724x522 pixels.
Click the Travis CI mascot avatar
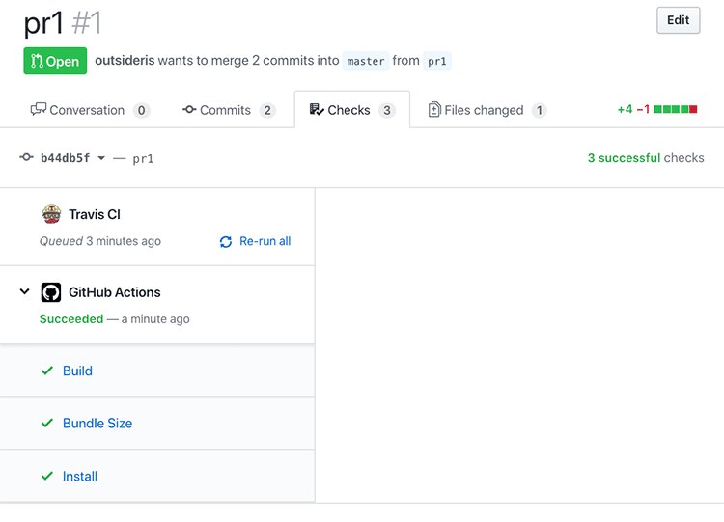(51, 214)
